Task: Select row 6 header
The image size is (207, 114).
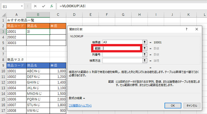Action: (3, 48)
